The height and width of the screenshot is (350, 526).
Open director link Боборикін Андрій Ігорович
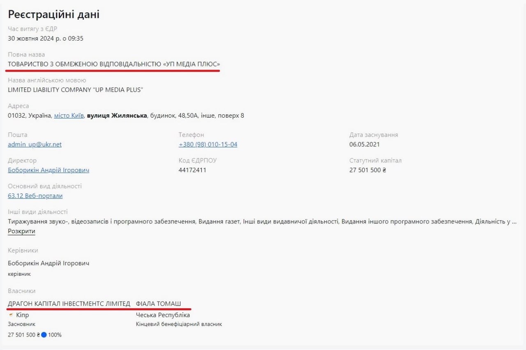(48, 170)
